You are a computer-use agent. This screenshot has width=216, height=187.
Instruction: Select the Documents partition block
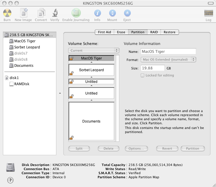[91, 121]
